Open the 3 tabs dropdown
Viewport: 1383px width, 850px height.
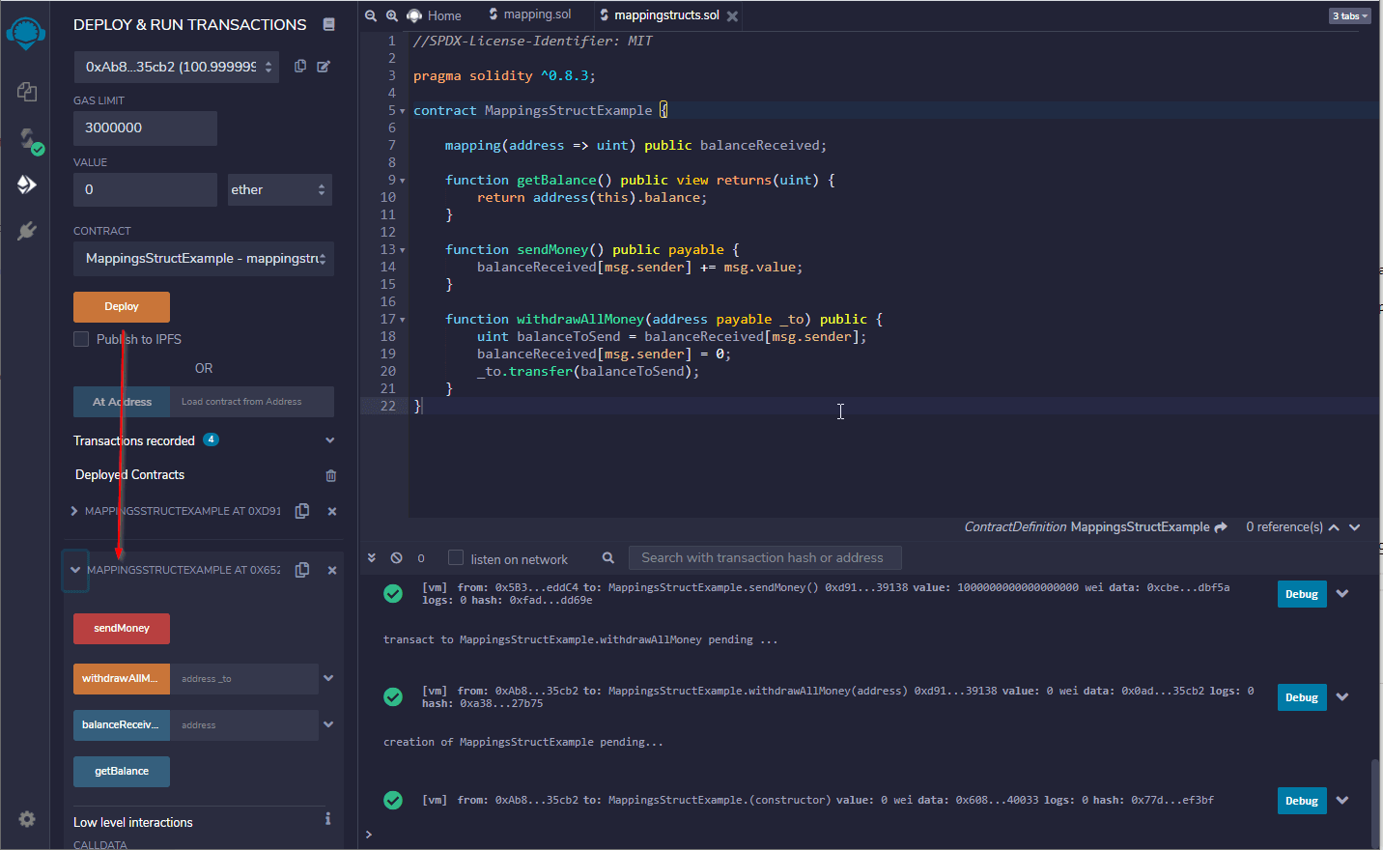[x=1350, y=15]
